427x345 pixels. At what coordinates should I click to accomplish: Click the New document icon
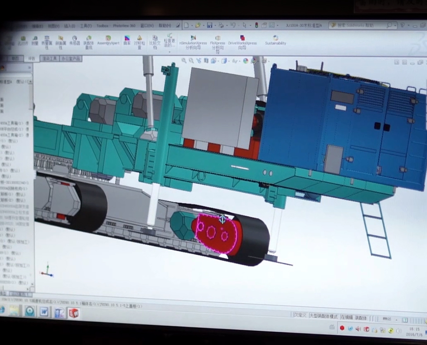[x=186, y=25]
